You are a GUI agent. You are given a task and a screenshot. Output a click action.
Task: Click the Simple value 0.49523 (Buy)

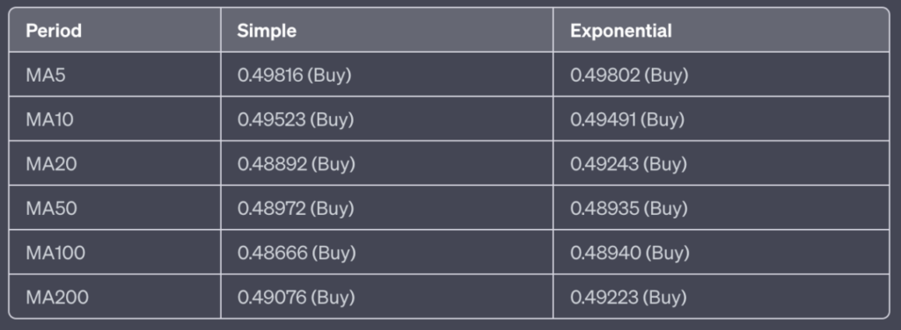tap(296, 120)
